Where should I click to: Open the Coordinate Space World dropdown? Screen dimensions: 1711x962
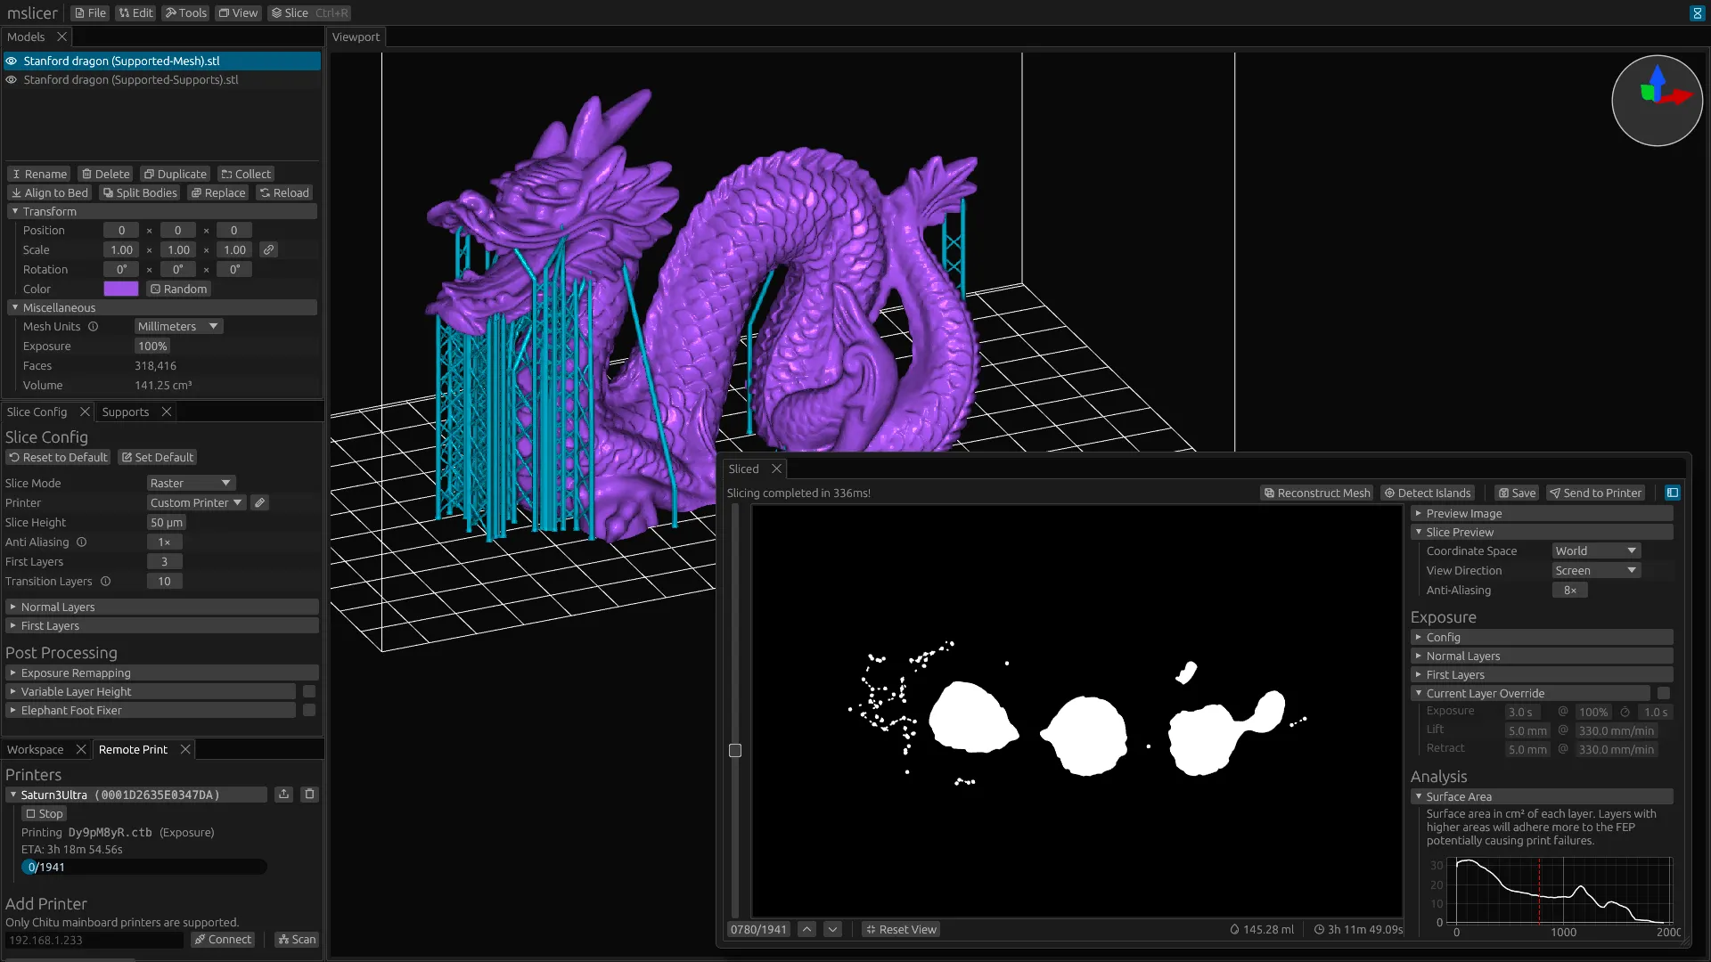click(x=1595, y=551)
